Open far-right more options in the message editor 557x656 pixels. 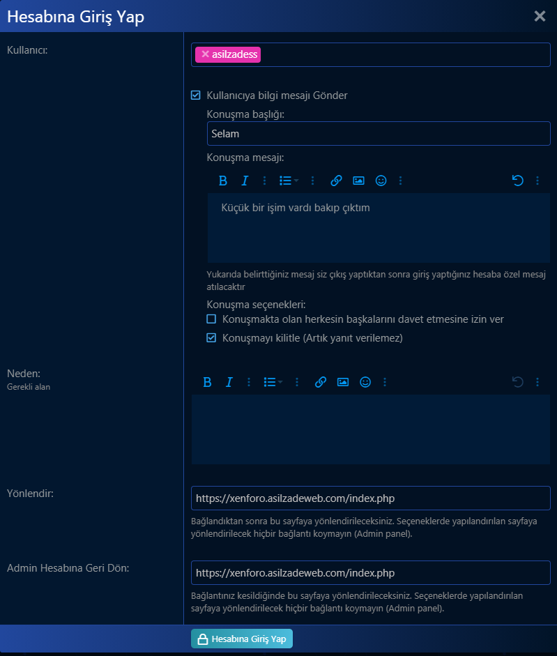(x=537, y=181)
